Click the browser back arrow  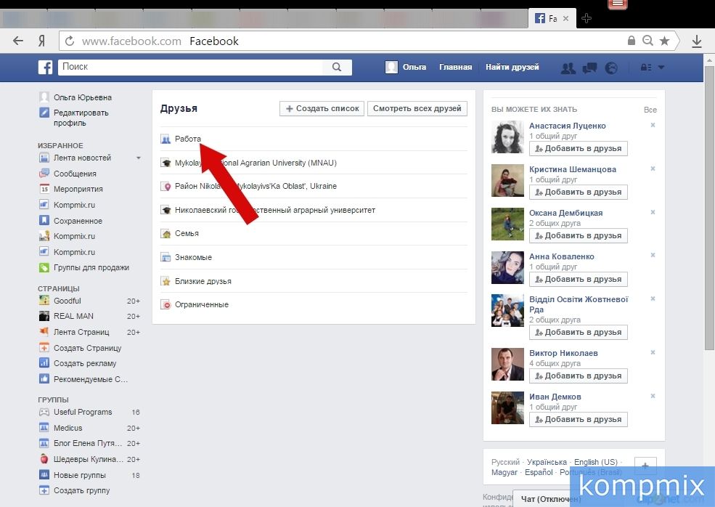(x=17, y=41)
